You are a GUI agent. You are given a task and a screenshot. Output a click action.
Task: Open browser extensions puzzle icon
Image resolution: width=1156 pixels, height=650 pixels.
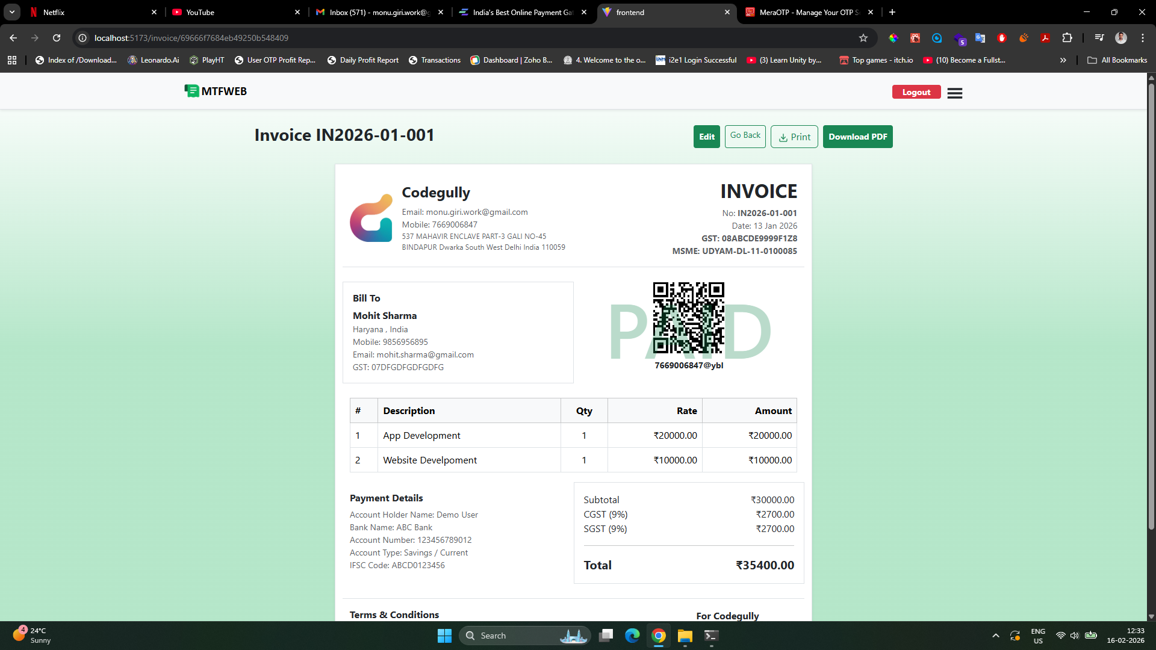pos(1067,38)
